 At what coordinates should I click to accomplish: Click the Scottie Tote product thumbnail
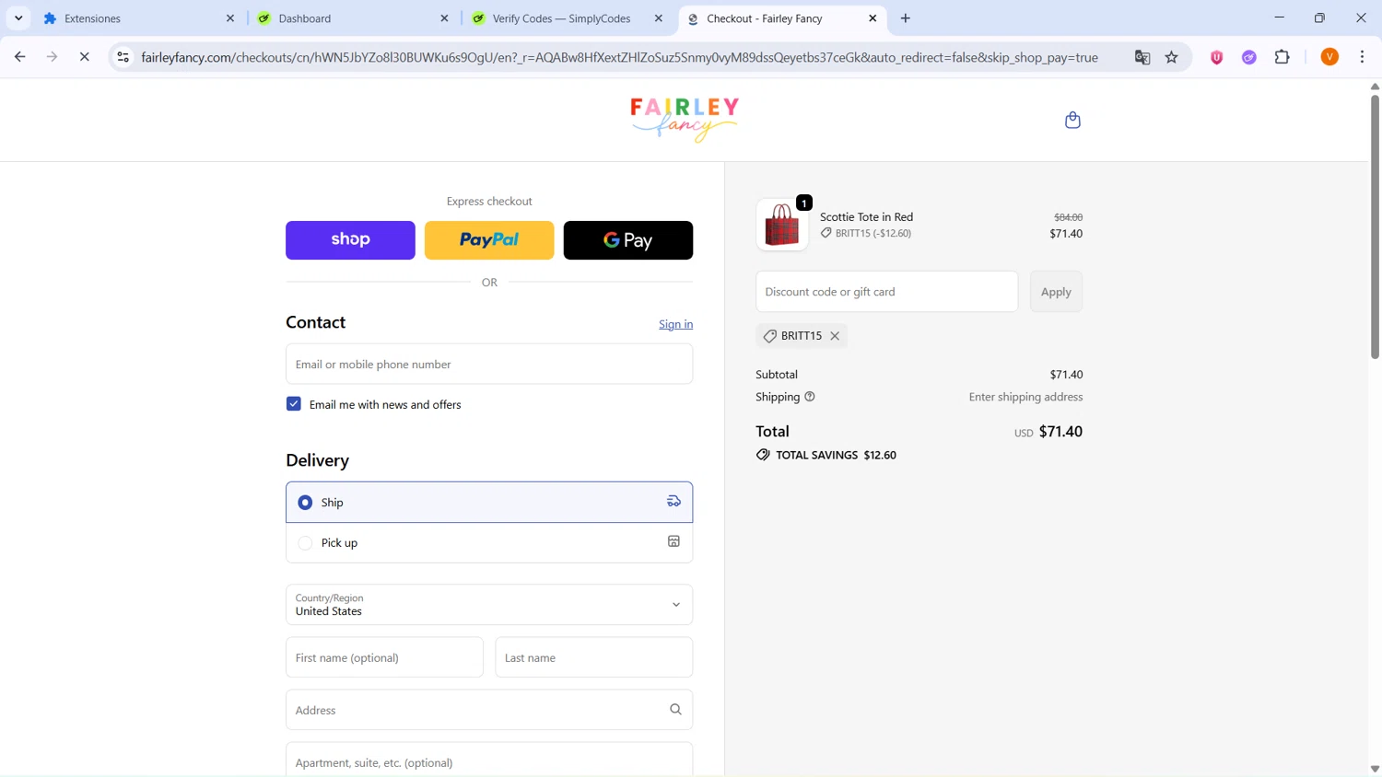click(782, 225)
